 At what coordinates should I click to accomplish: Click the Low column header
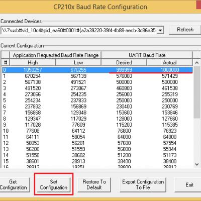click(x=78, y=62)
